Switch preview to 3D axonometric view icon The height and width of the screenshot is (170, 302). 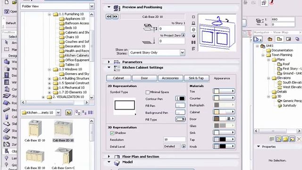(193, 29)
